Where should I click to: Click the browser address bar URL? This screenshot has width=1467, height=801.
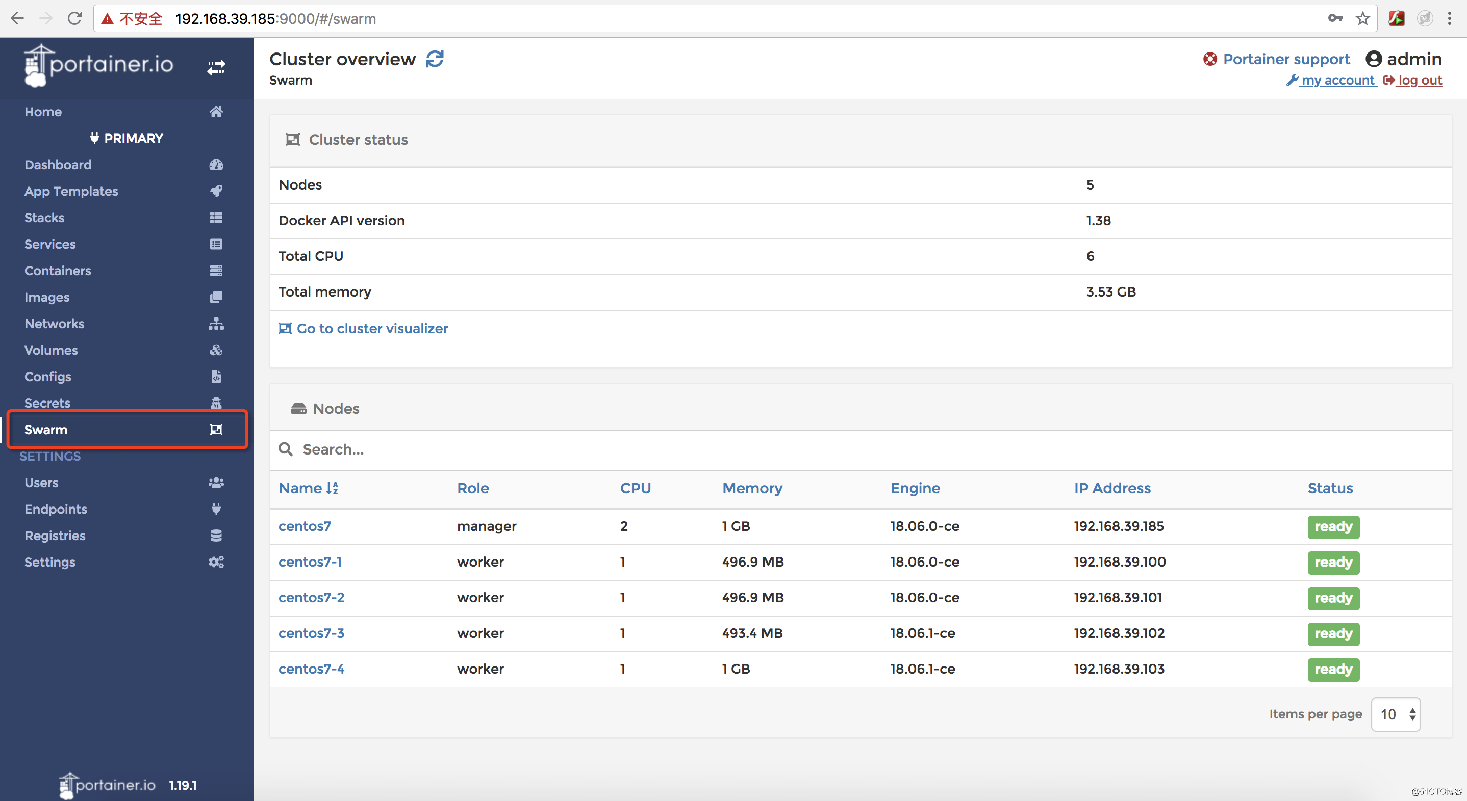pos(275,19)
